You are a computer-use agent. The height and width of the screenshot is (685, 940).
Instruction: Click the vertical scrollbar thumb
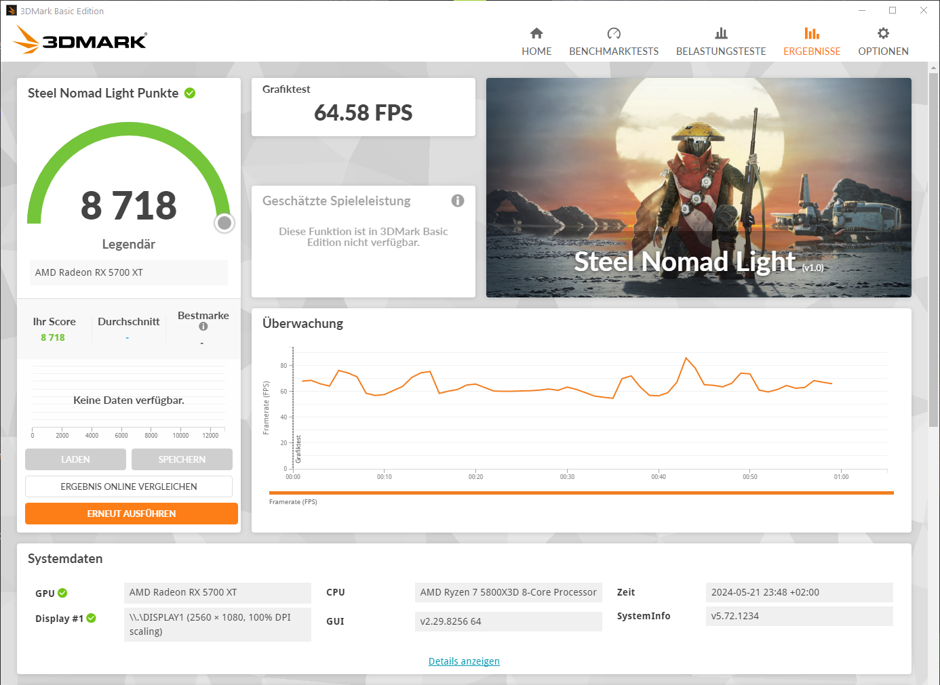pyautogui.click(x=933, y=251)
